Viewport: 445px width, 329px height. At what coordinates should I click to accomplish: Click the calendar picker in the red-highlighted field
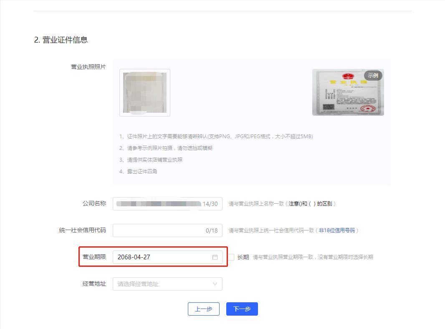point(215,257)
